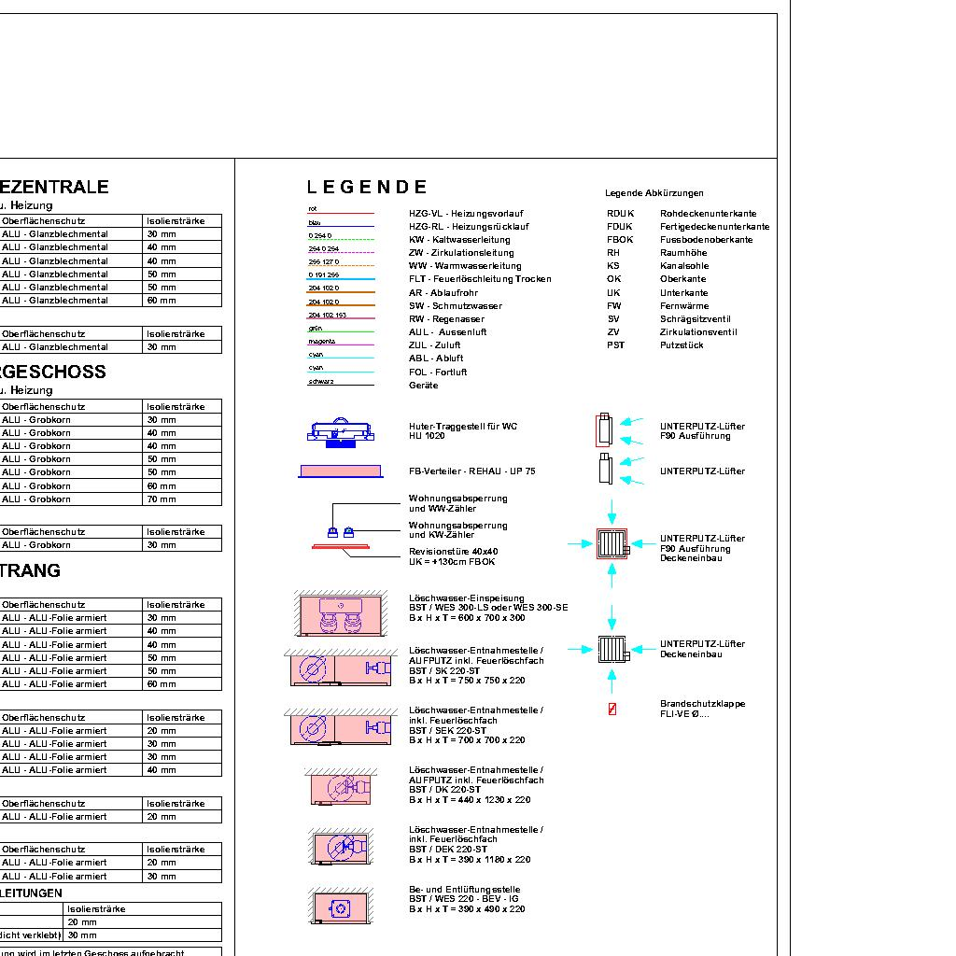Click the red HZG-VL Heizungsvorlauf line sample
This screenshot has height=956, width=956.
click(x=341, y=214)
